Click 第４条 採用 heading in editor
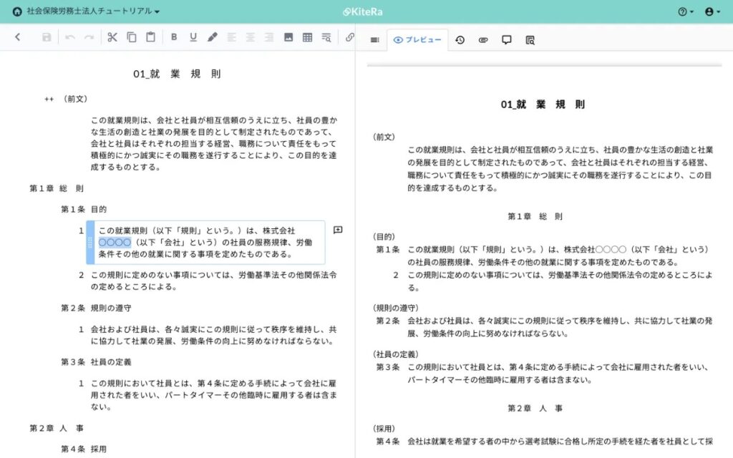The height and width of the screenshot is (458, 733). tap(84, 449)
